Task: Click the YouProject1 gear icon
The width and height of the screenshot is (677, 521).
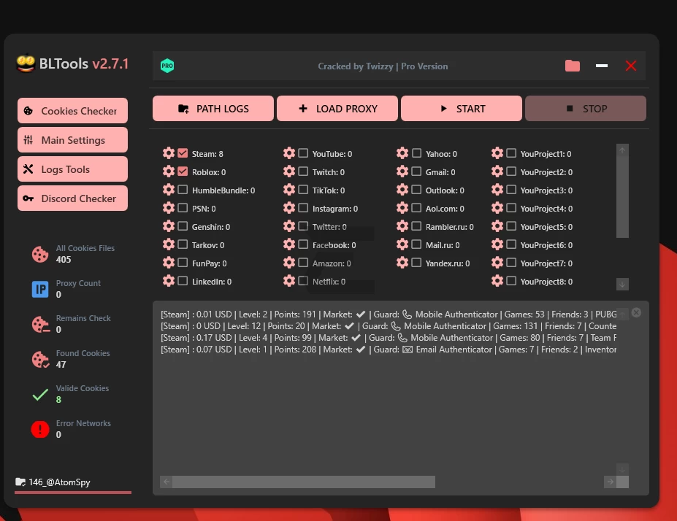Action: pyautogui.click(x=497, y=153)
